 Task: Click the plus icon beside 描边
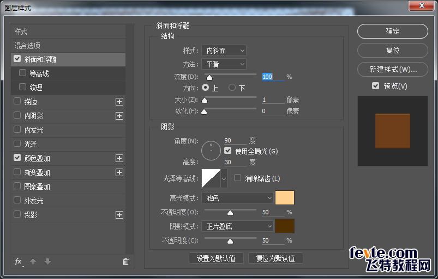[119, 102]
